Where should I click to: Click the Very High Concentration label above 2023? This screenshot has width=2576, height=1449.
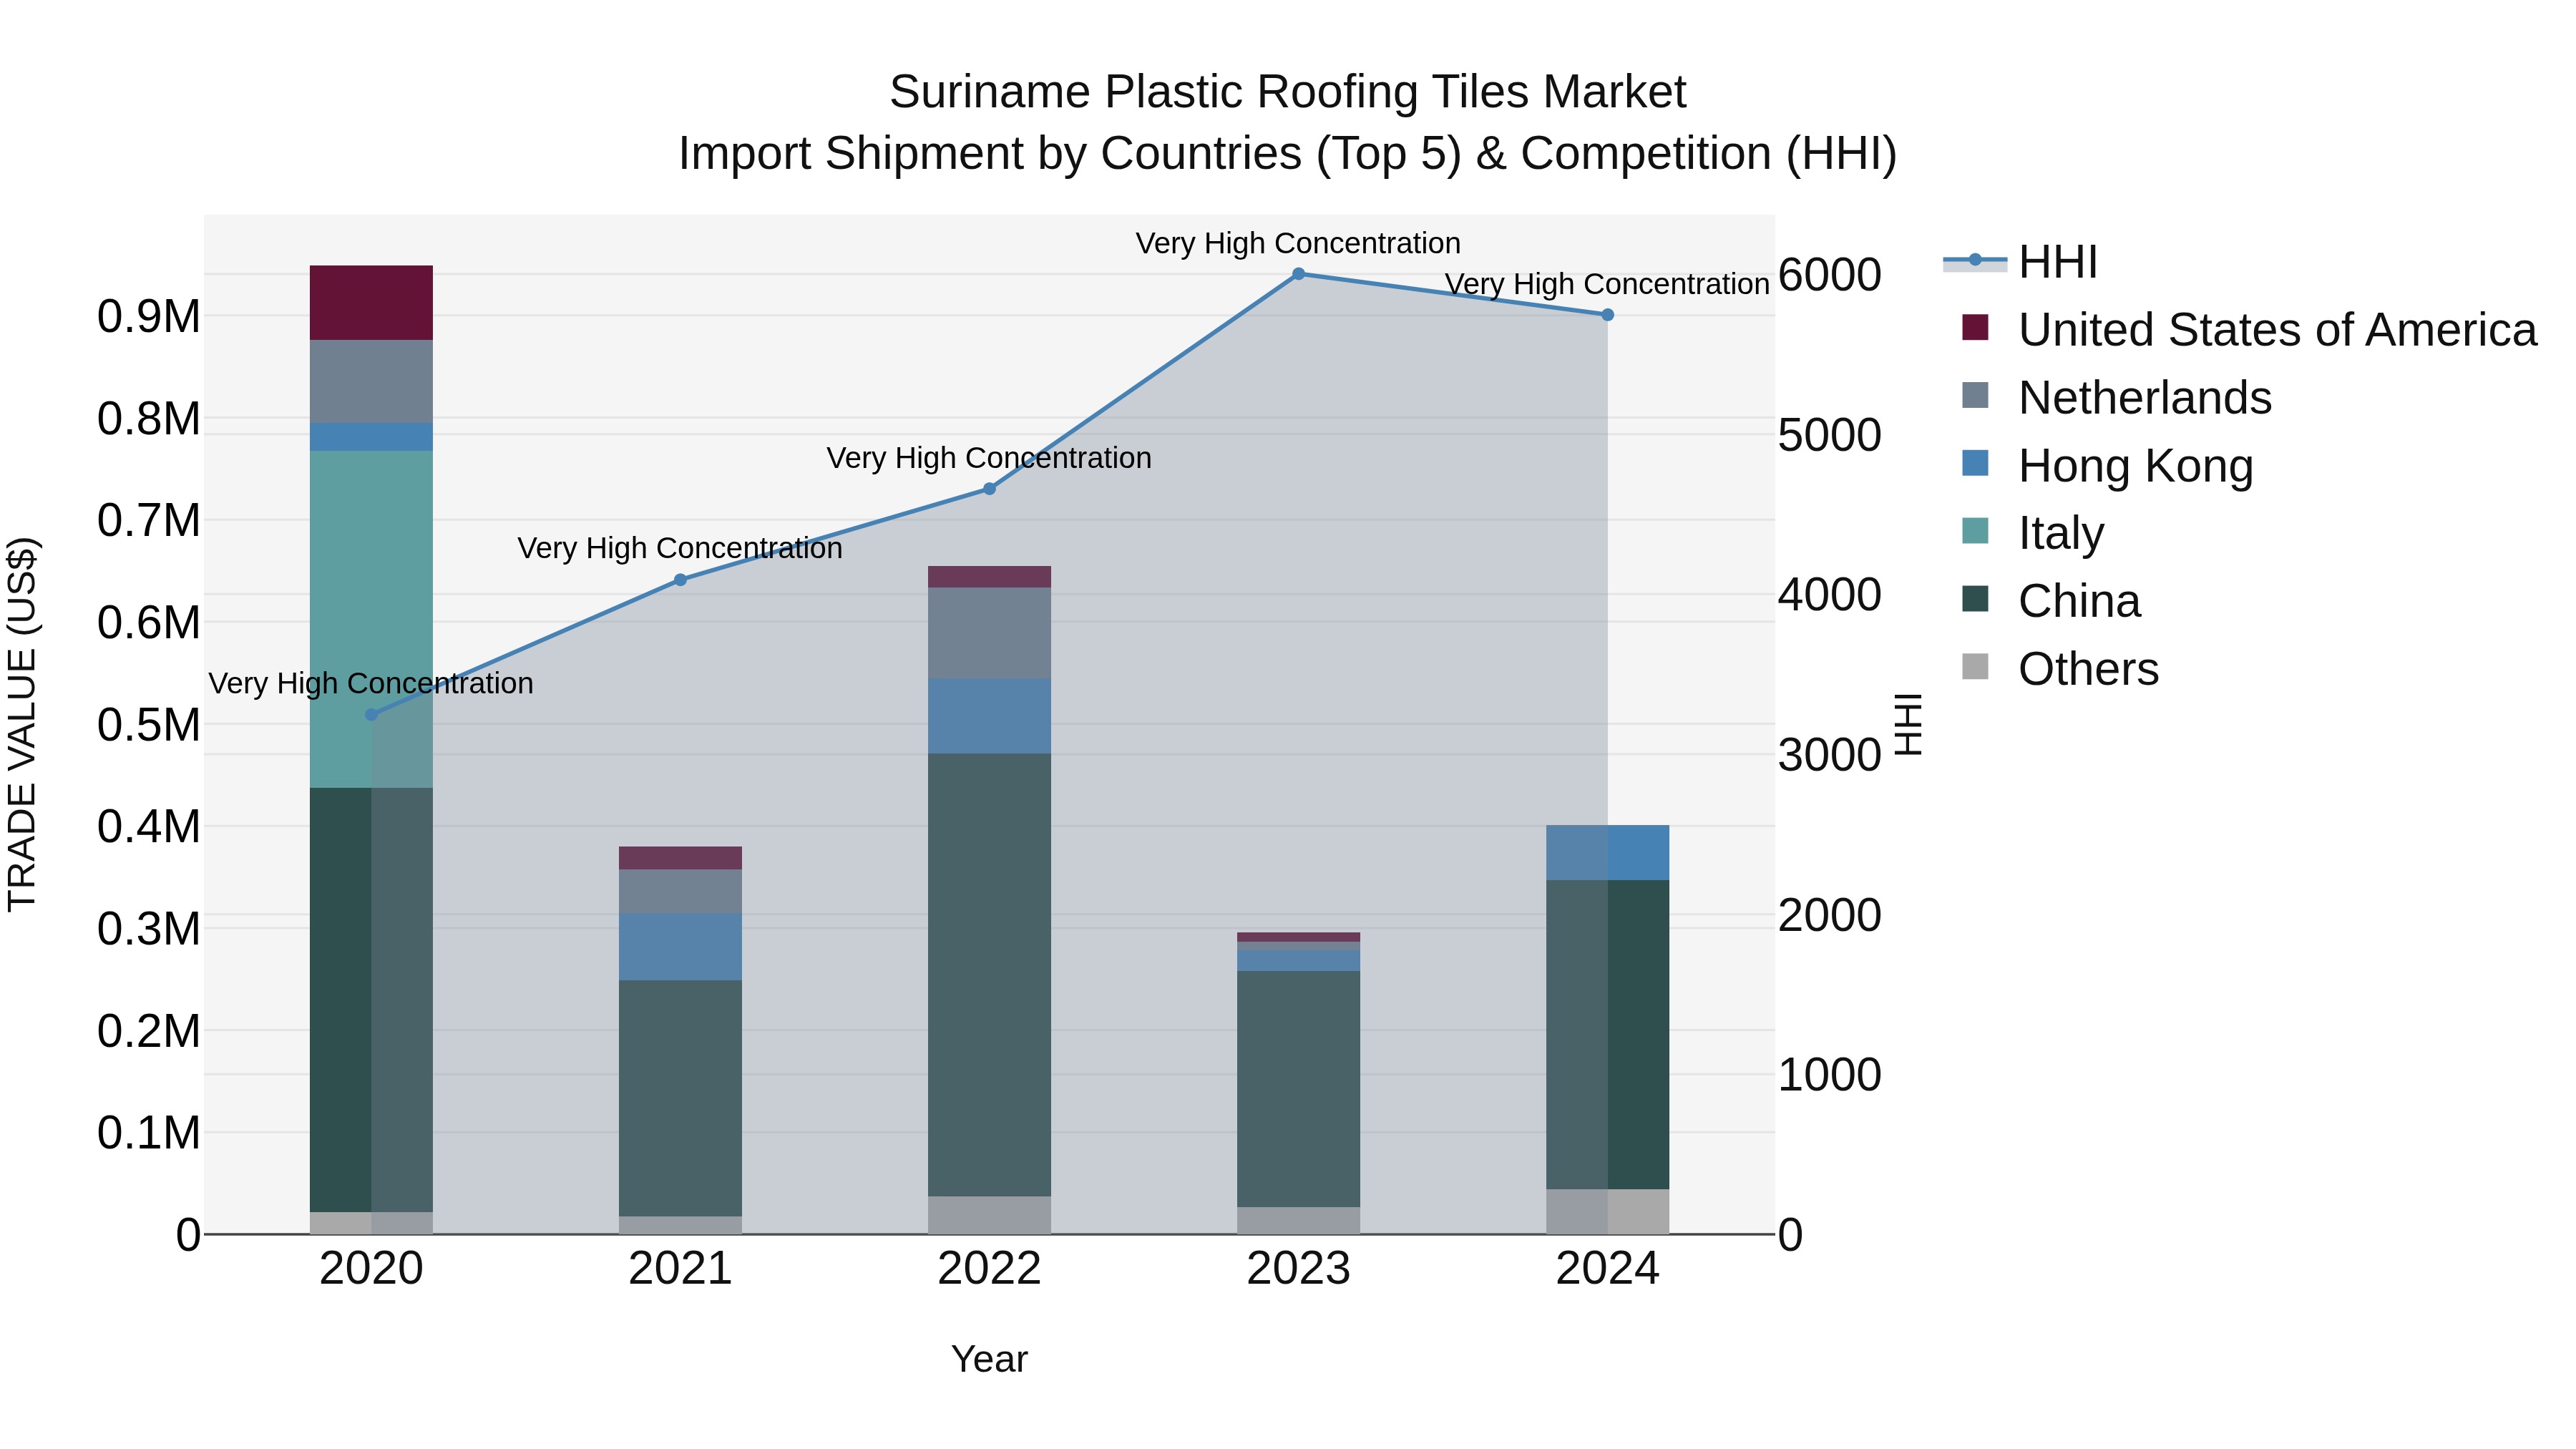(x=1298, y=243)
